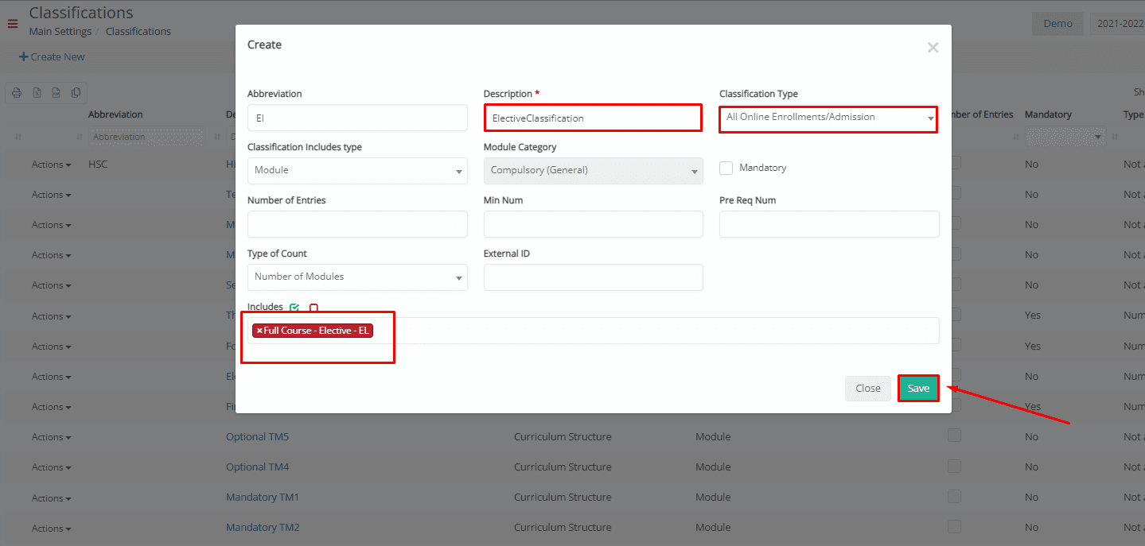Go to the Main Settings breadcrumb
This screenshot has width=1145, height=546.
coord(60,31)
